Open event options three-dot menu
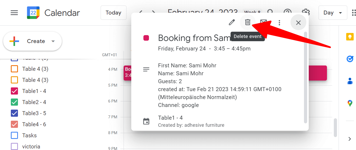Viewport: 356px width, 150px height. pyautogui.click(x=279, y=23)
